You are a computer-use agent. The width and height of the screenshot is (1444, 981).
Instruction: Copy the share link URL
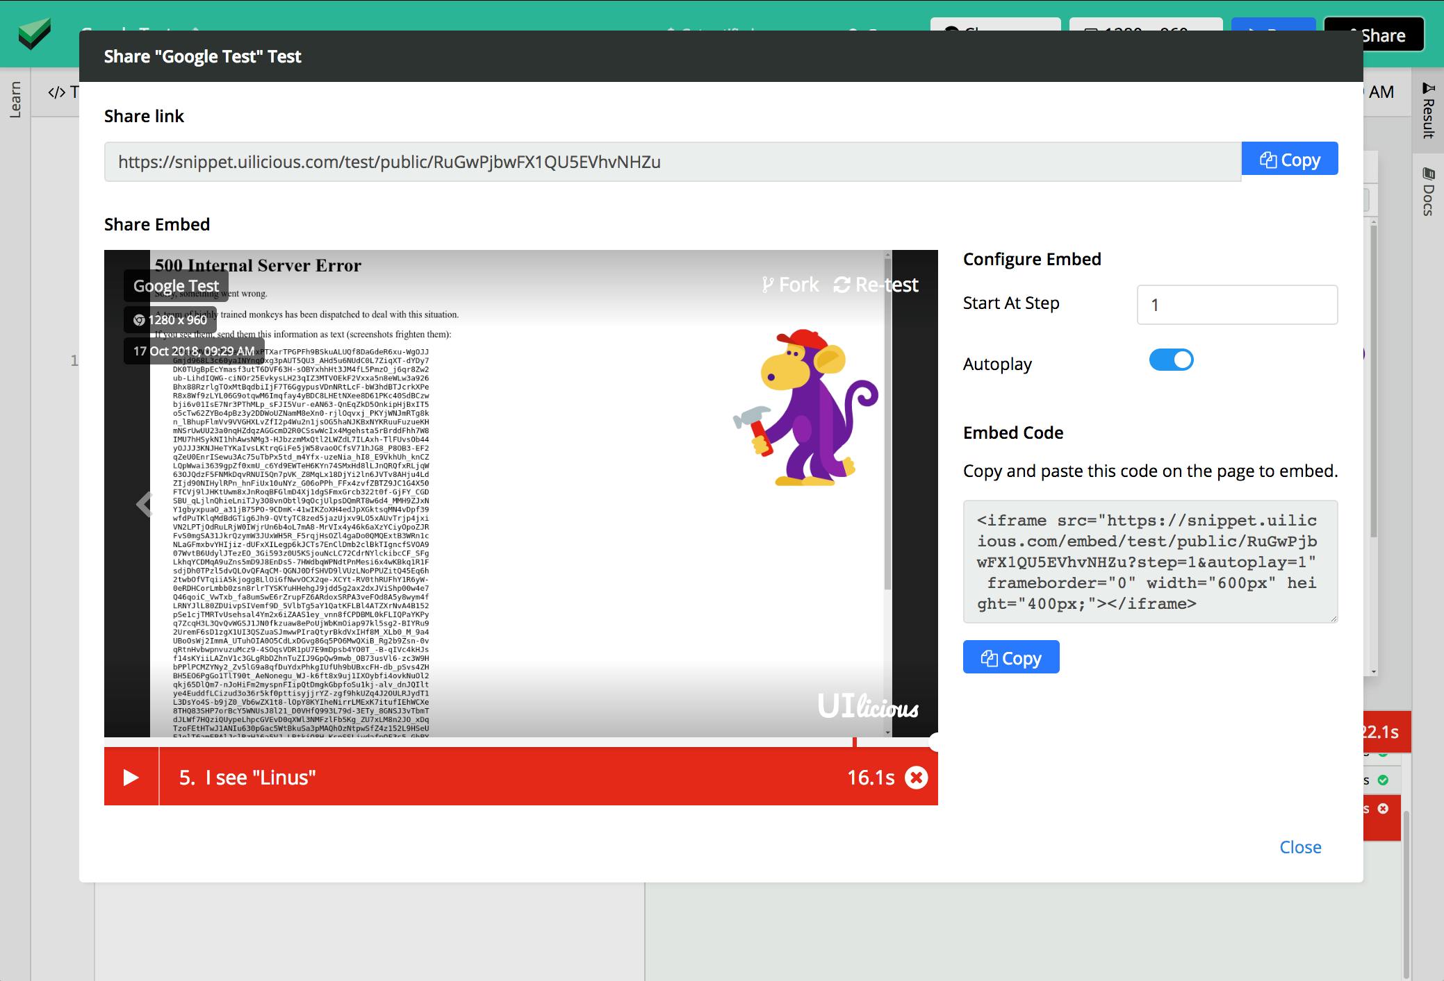click(x=1289, y=159)
